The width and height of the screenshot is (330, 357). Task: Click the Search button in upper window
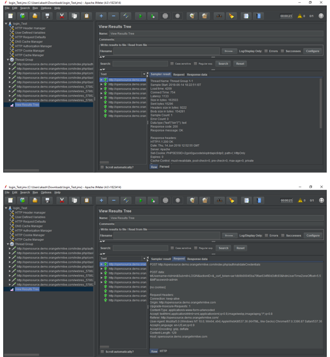coord(223,64)
